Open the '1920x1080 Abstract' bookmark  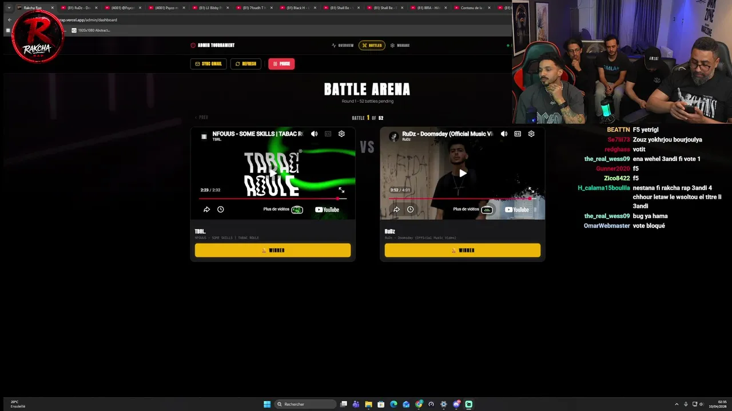(x=91, y=30)
